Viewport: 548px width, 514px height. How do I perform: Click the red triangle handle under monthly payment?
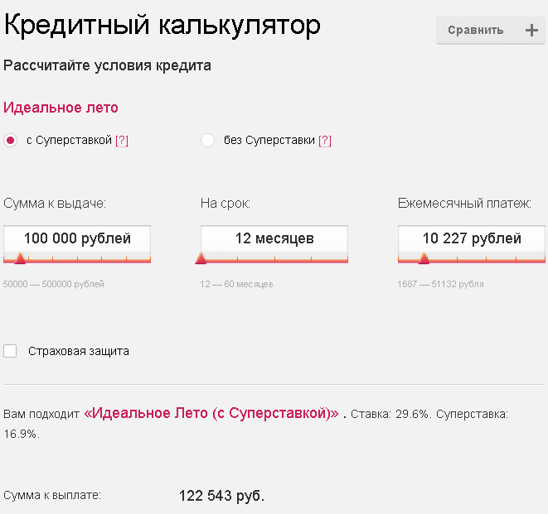coord(424,258)
